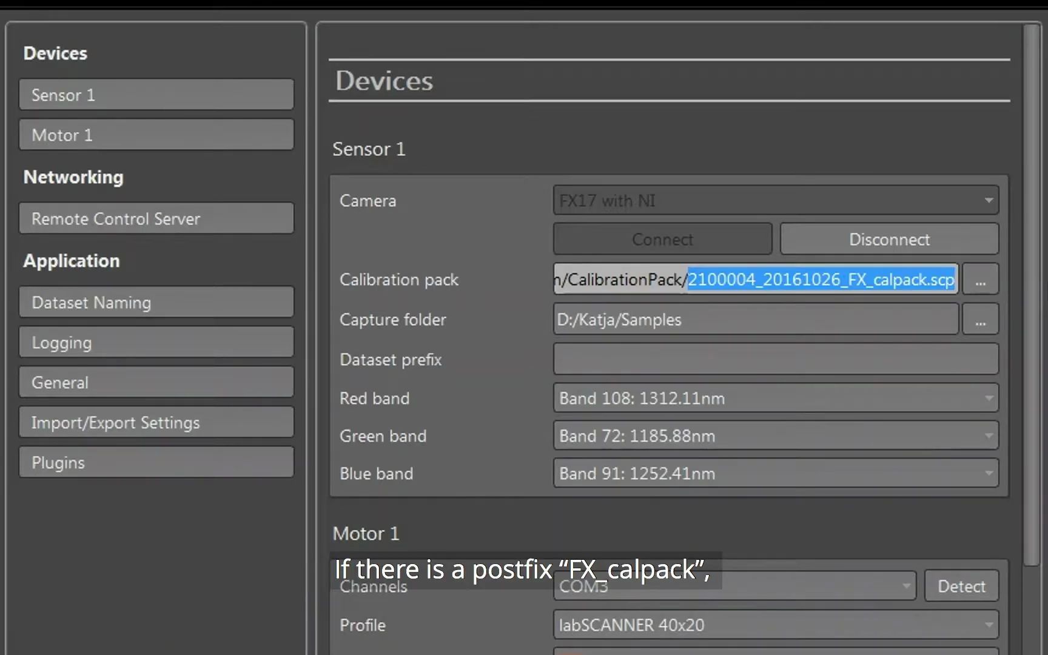Open the Logging settings

pyautogui.click(x=156, y=342)
